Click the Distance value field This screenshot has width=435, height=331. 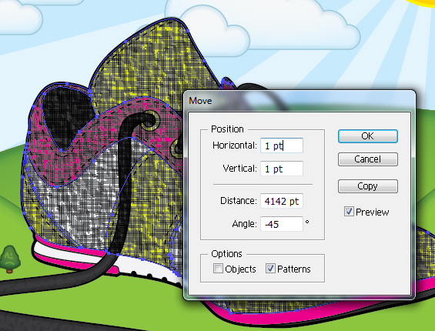(282, 201)
